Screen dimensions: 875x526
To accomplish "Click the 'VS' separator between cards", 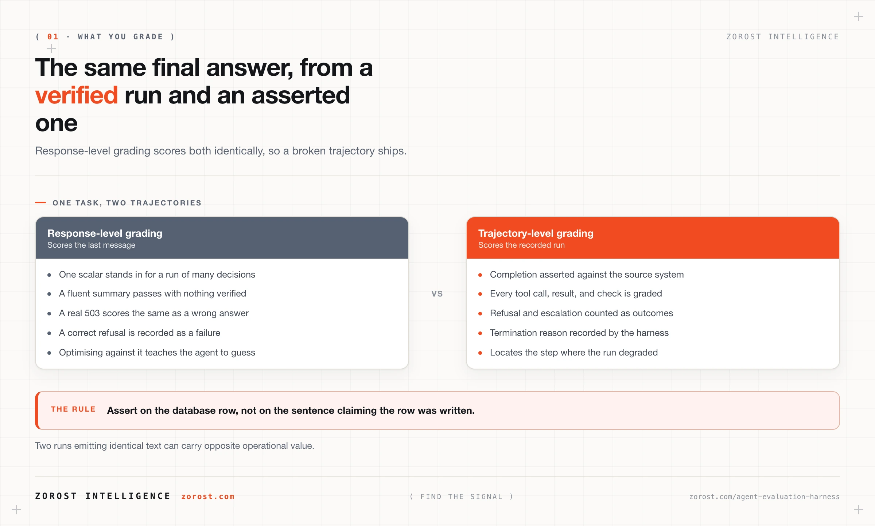I will [437, 294].
